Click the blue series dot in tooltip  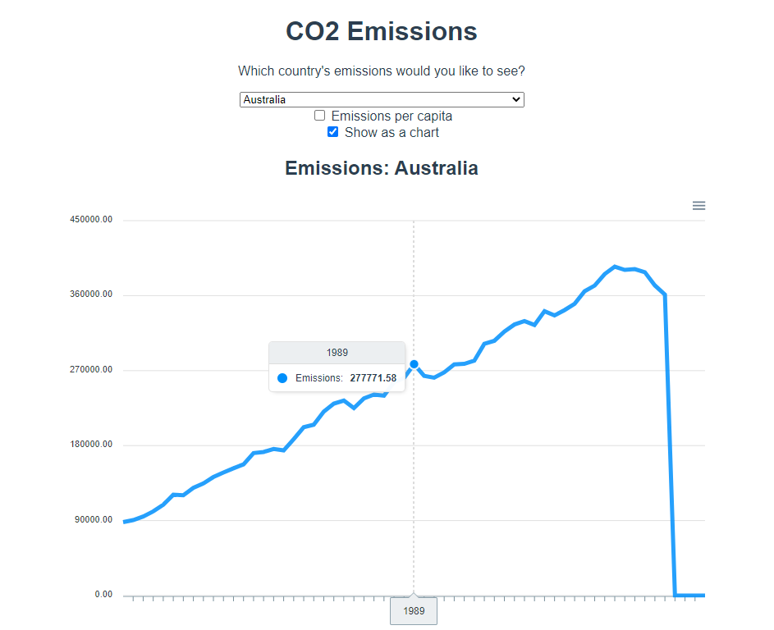coord(282,378)
